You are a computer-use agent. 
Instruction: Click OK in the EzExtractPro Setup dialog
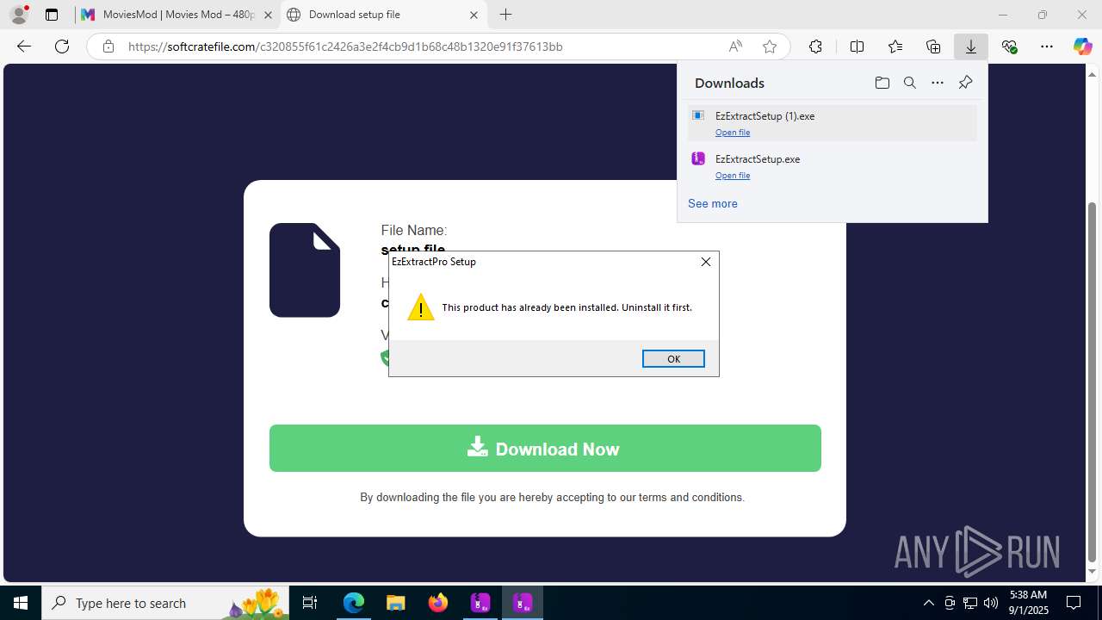tap(673, 359)
